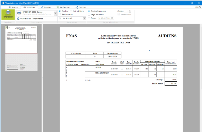Click the Rechercher magnifier icon
This screenshot has height=132, width=202.
58,7
